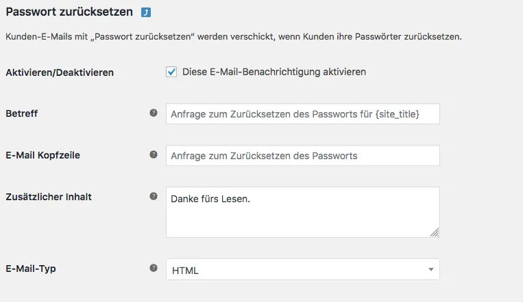Click the 'Zusätzlicher Inhalt' label

point(49,197)
